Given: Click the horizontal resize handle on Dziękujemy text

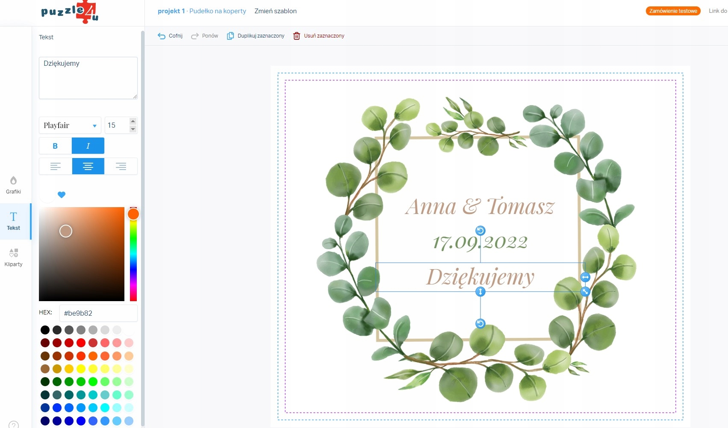Looking at the screenshot, I should (x=585, y=277).
